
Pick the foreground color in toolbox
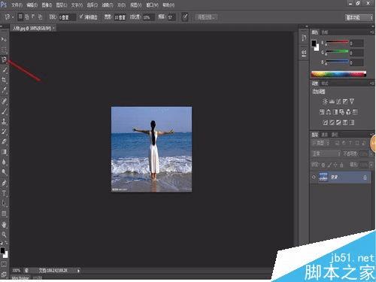[2, 250]
